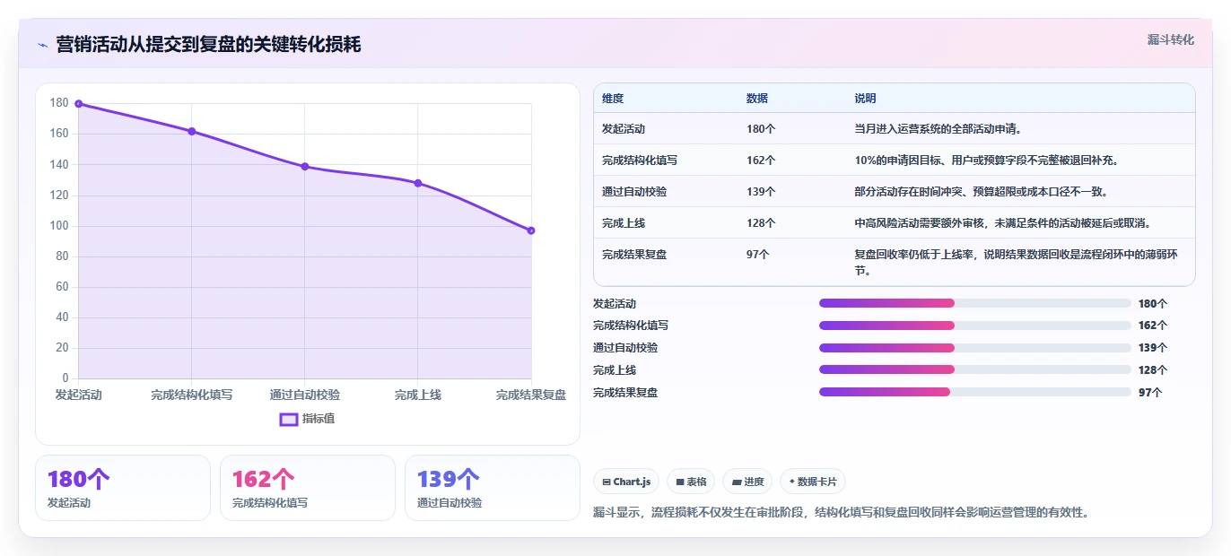Toggle the 指标值 legend swatch

tap(289, 419)
